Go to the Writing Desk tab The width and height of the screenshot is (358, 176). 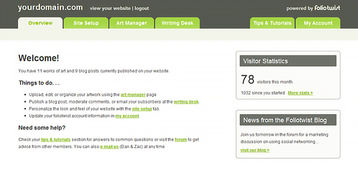point(177,23)
